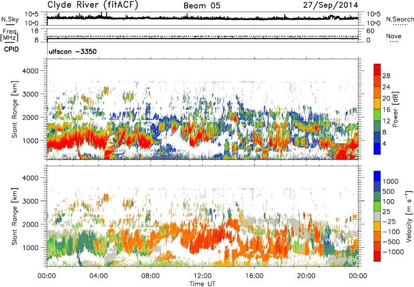Click the "100" label on velocity color bar
The width and height of the screenshot is (414, 287).
point(389,202)
